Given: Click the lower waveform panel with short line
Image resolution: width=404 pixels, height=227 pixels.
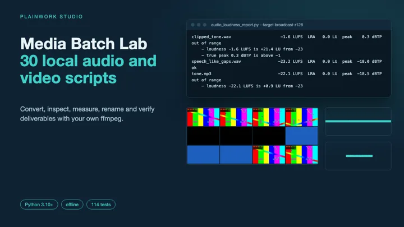Looking at the screenshot, I should point(358,156).
